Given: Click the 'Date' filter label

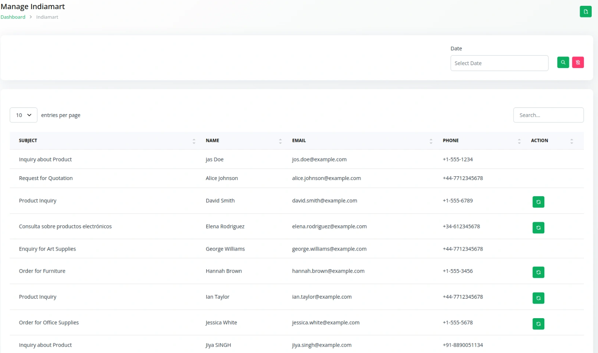Looking at the screenshot, I should tap(456, 49).
